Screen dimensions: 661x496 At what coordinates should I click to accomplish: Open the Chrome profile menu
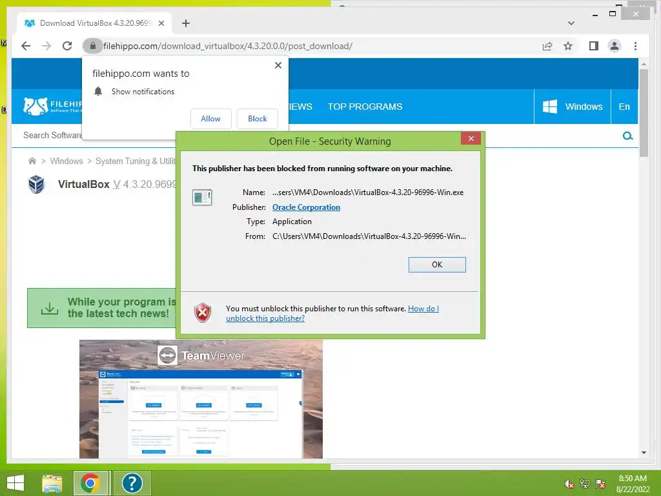click(x=615, y=46)
